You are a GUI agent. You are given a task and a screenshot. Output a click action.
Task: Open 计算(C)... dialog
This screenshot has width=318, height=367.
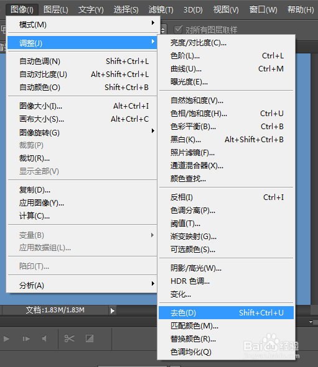(82, 216)
